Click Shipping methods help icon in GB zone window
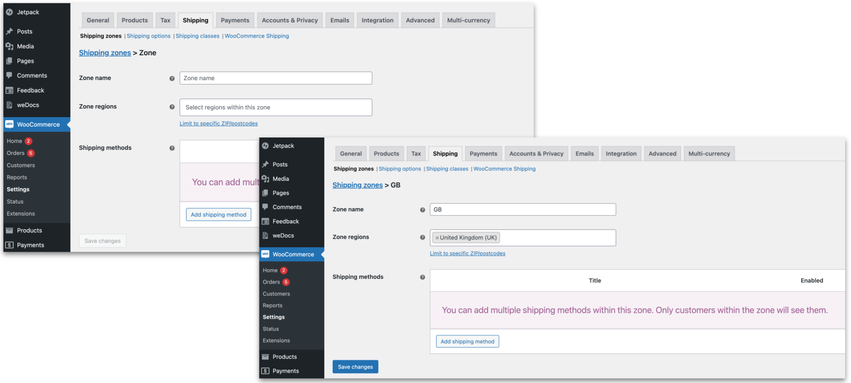The image size is (851, 383). pyautogui.click(x=422, y=277)
